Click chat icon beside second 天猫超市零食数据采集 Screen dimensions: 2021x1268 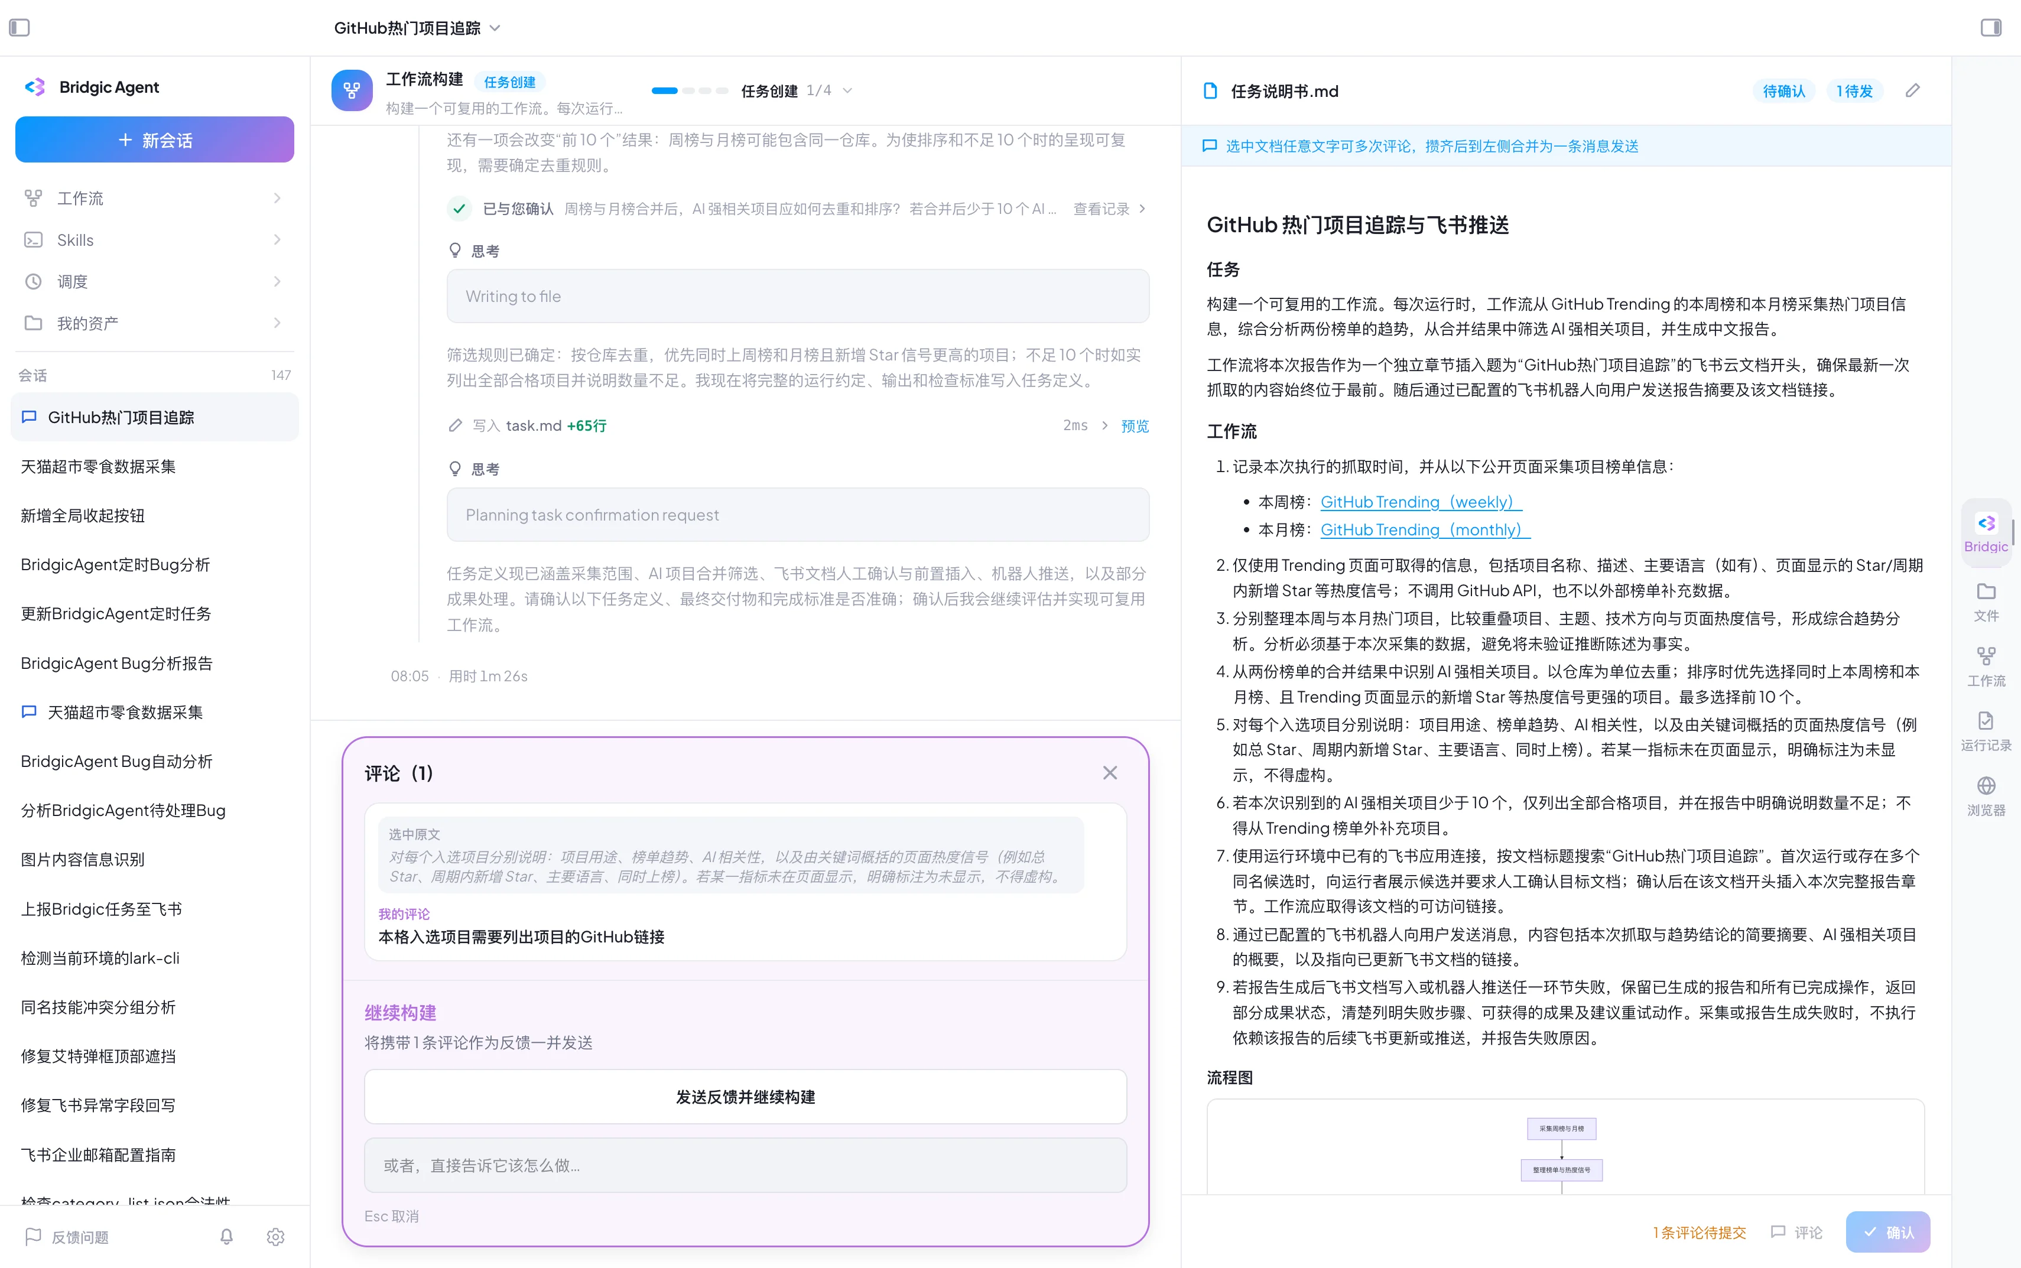point(28,712)
